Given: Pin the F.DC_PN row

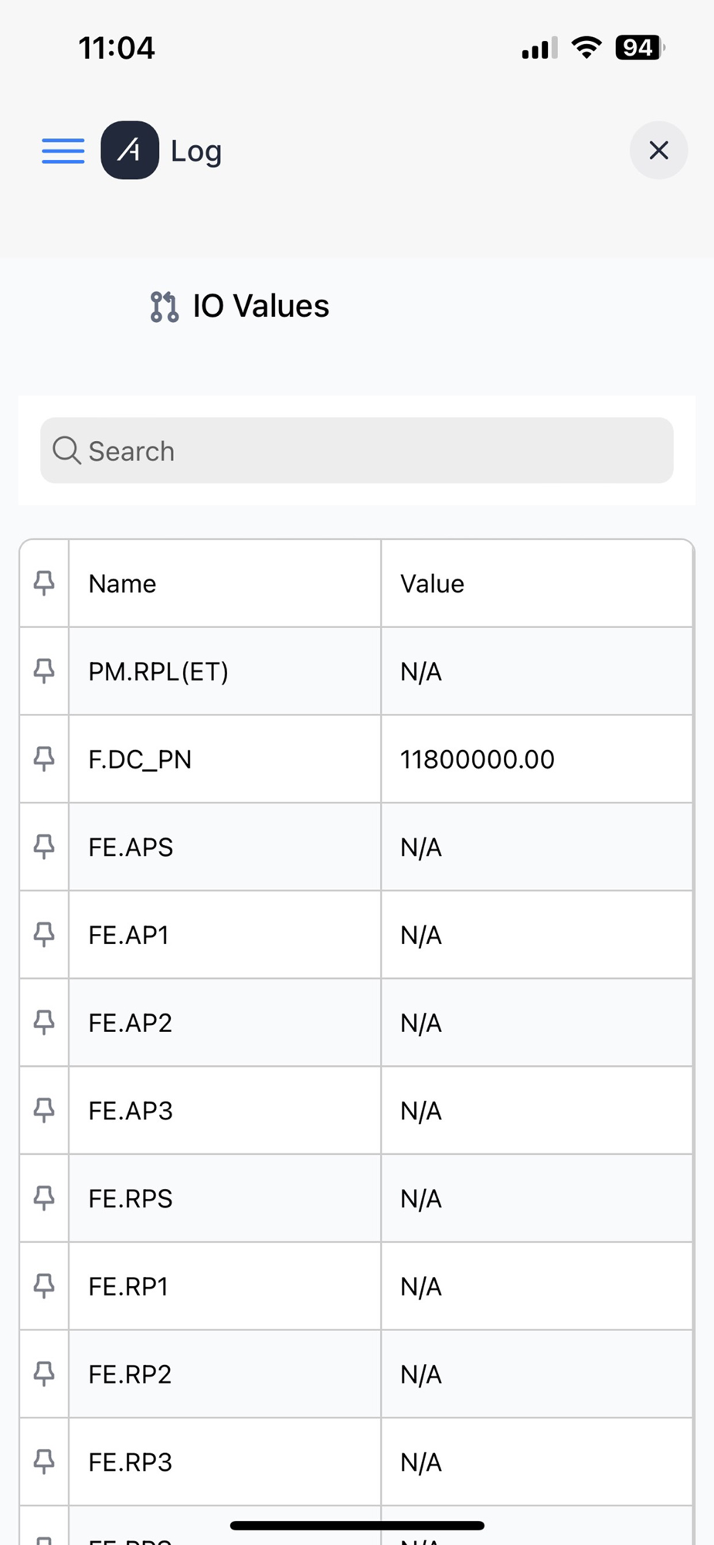Looking at the screenshot, I should pos(44,759).
